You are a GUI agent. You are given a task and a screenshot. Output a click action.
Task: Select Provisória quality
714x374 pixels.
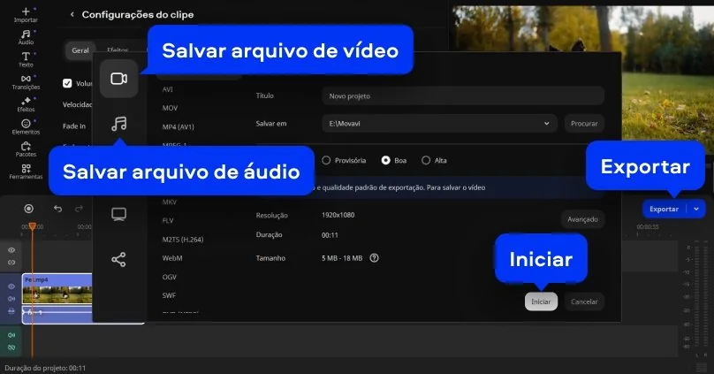326,160
